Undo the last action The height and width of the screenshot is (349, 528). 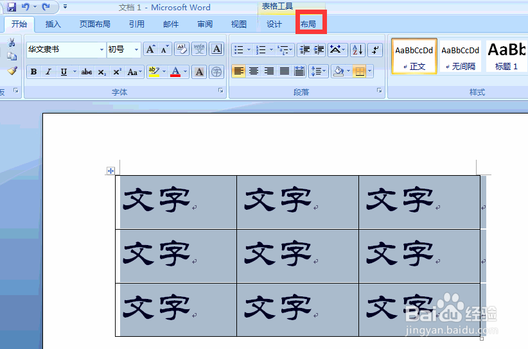(26, 6)
